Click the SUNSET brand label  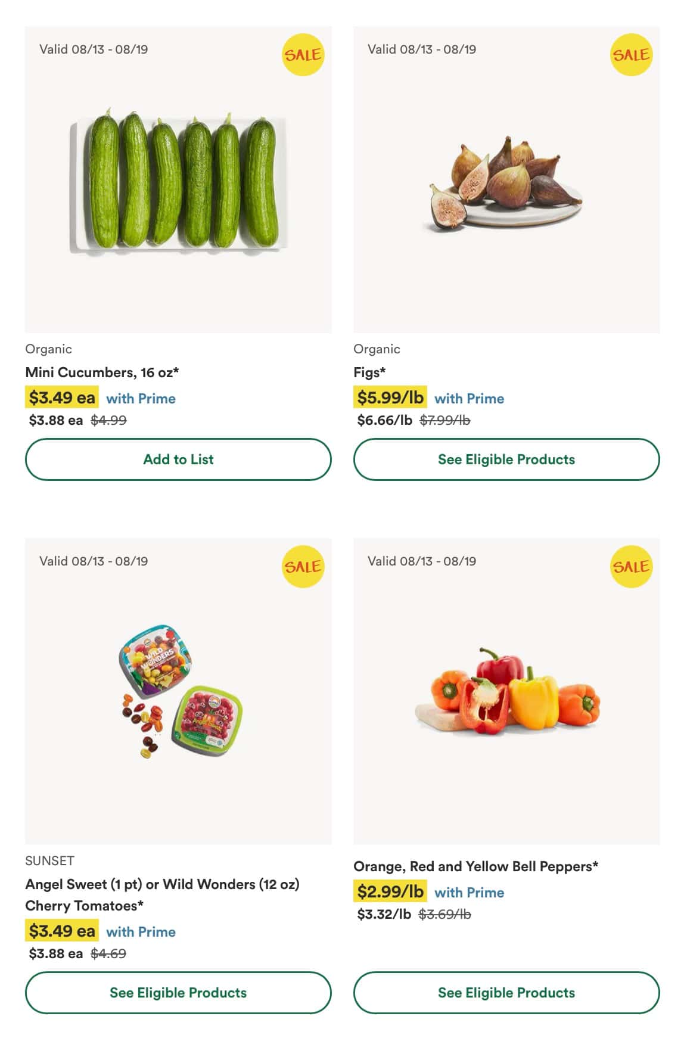(x=49, y=861)
